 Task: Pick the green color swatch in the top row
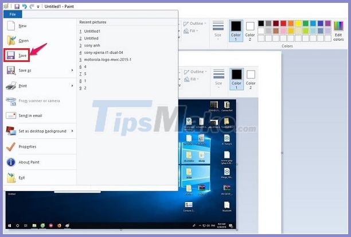pyautogui.click(x=306, y=23)
